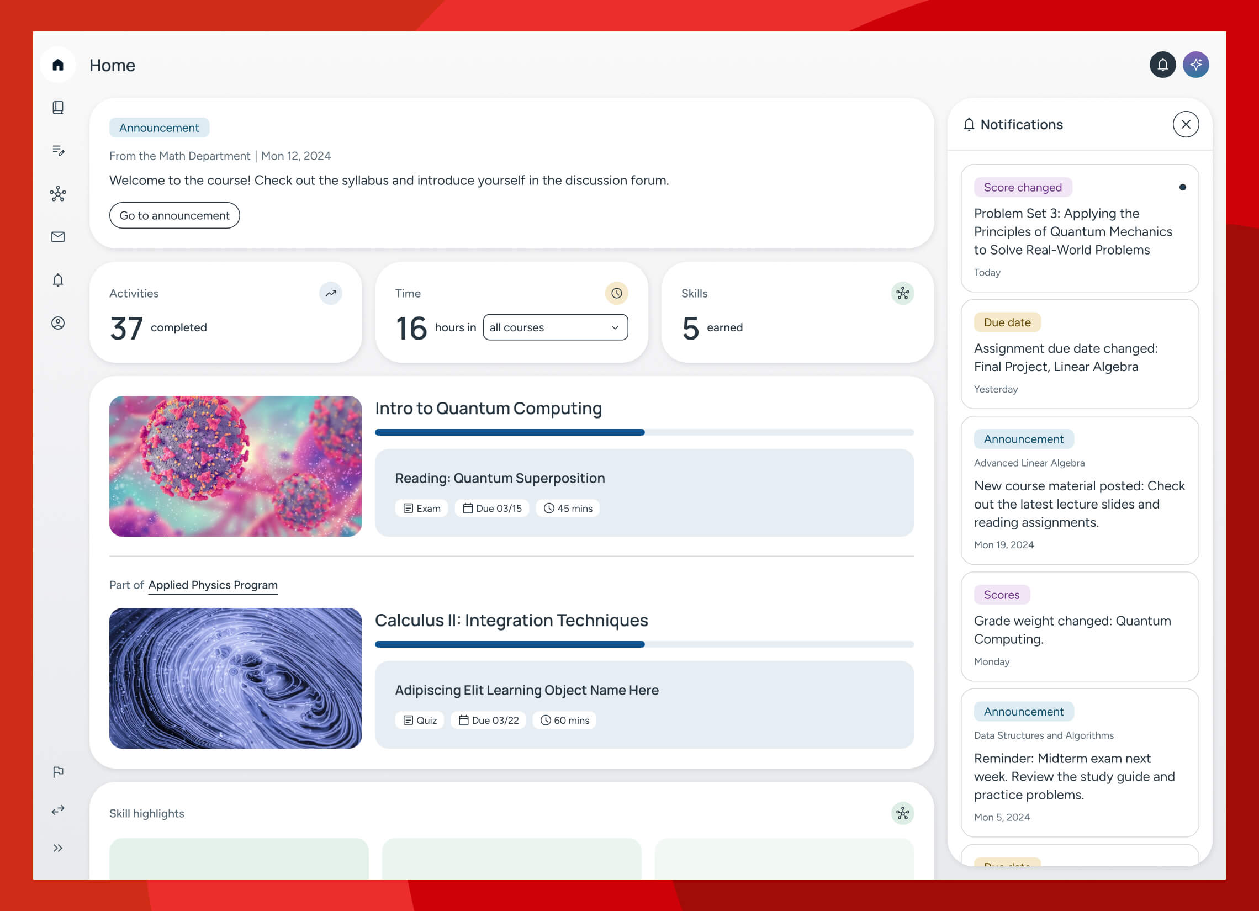Click the AI sparkle button top right
This screenshot has height=911, width=1259.
tap(1195, 65)
